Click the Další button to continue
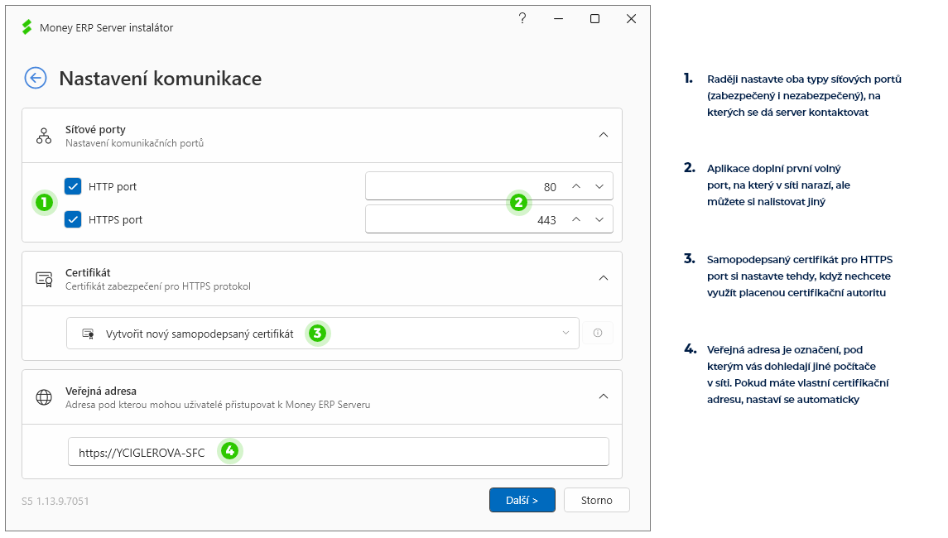This screenshot has height=538, width=948. pos(522,500)
